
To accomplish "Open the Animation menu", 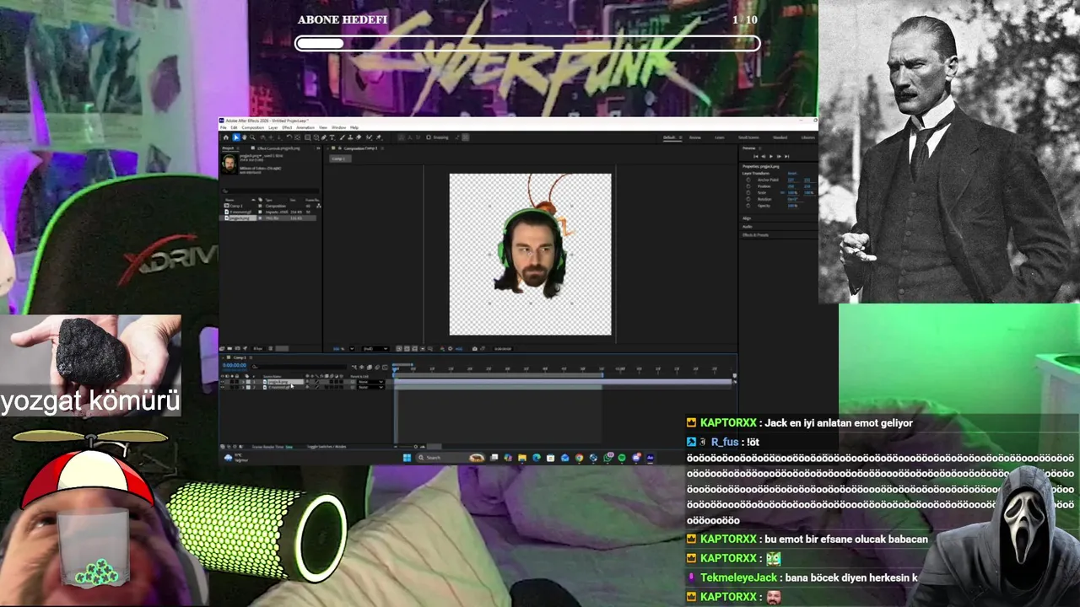I will pyautogui.click(x=305, y=127).
